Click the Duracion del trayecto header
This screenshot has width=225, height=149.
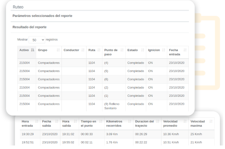click(144, 124)
